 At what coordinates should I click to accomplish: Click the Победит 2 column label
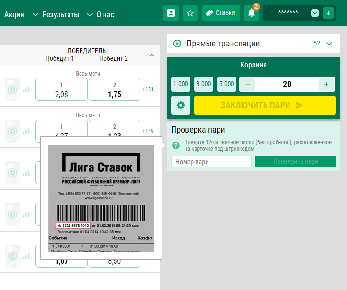coord(114,58)
